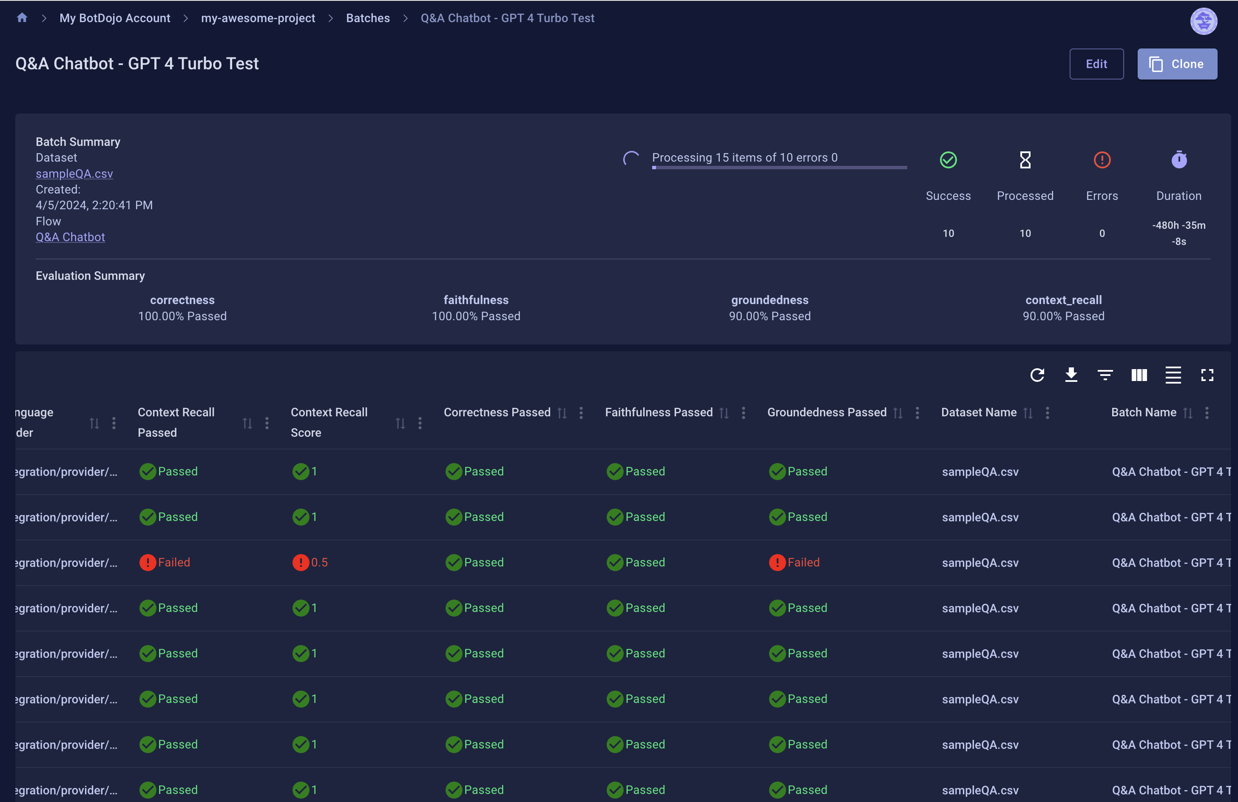Enter table fullscreen mode

1207,375
